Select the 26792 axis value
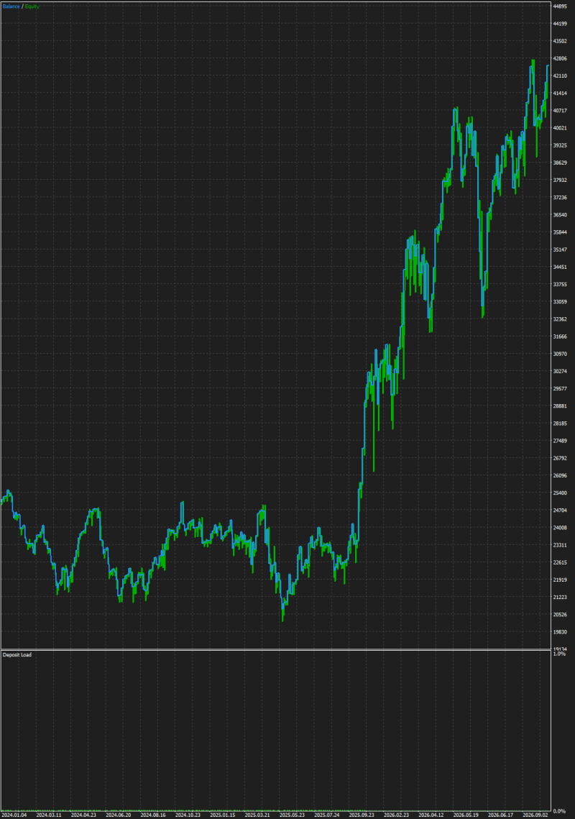 pos(560,458)
